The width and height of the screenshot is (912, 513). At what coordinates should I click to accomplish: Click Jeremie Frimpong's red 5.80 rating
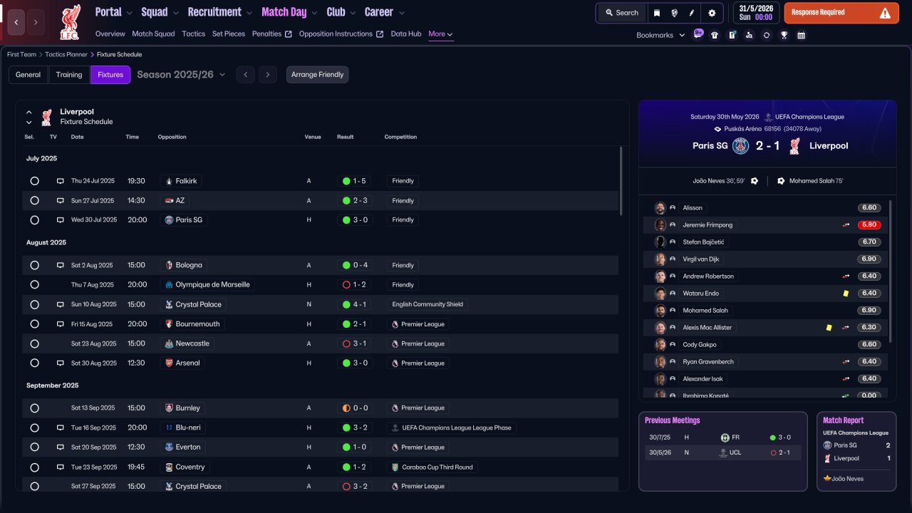coord(869,224)
